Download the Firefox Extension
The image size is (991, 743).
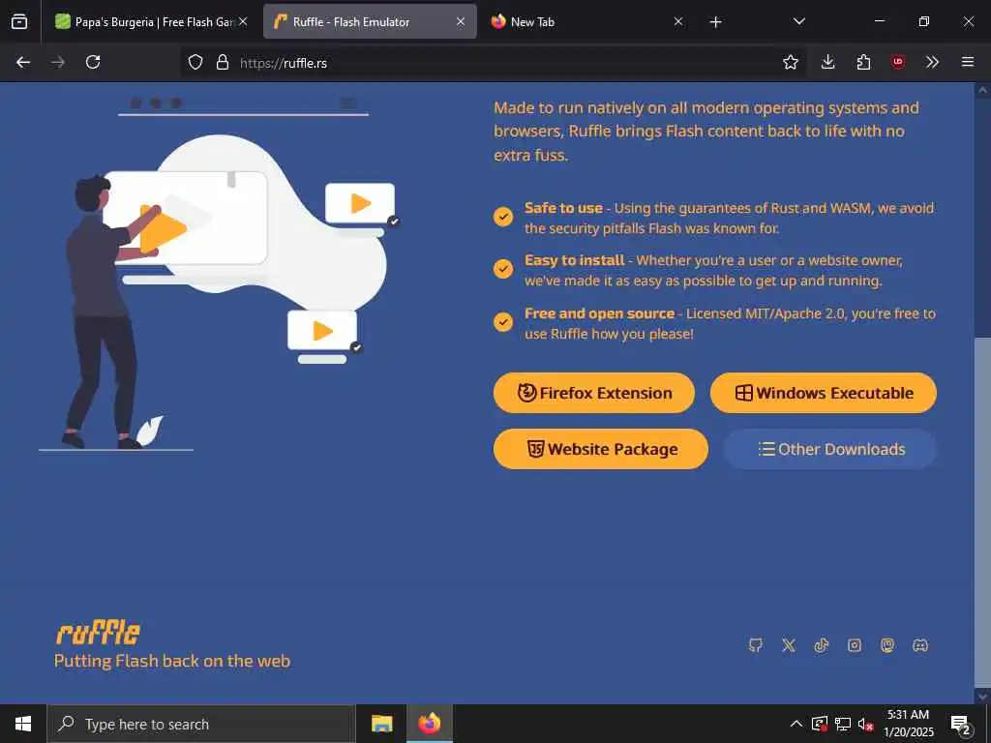coord(594,393)
